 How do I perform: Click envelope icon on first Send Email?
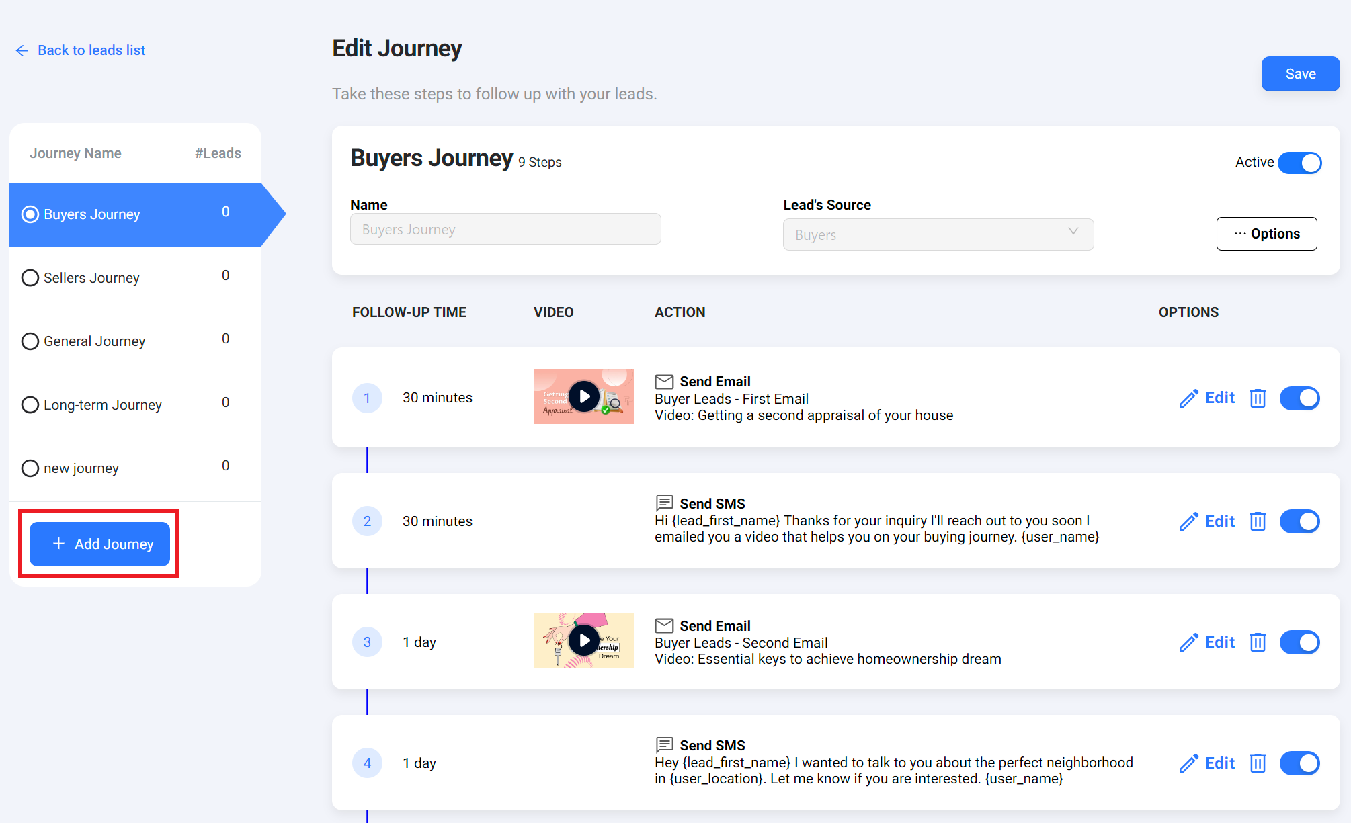[x=664, y=382]
